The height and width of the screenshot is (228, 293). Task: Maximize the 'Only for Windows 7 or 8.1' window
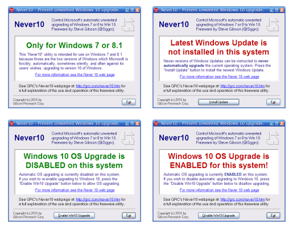pos(132,10)
